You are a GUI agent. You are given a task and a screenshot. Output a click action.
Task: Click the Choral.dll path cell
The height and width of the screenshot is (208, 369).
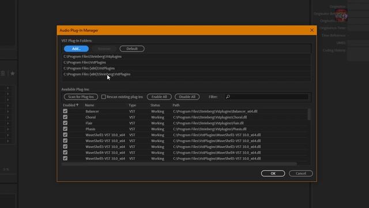point(210,117)
